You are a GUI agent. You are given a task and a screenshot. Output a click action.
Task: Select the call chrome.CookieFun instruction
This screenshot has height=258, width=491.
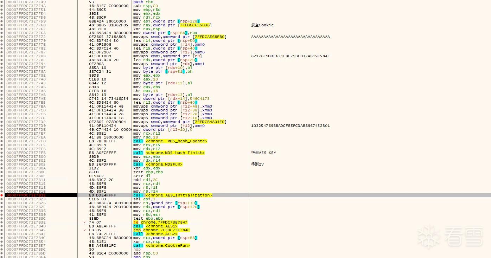[x=161, y=245]
